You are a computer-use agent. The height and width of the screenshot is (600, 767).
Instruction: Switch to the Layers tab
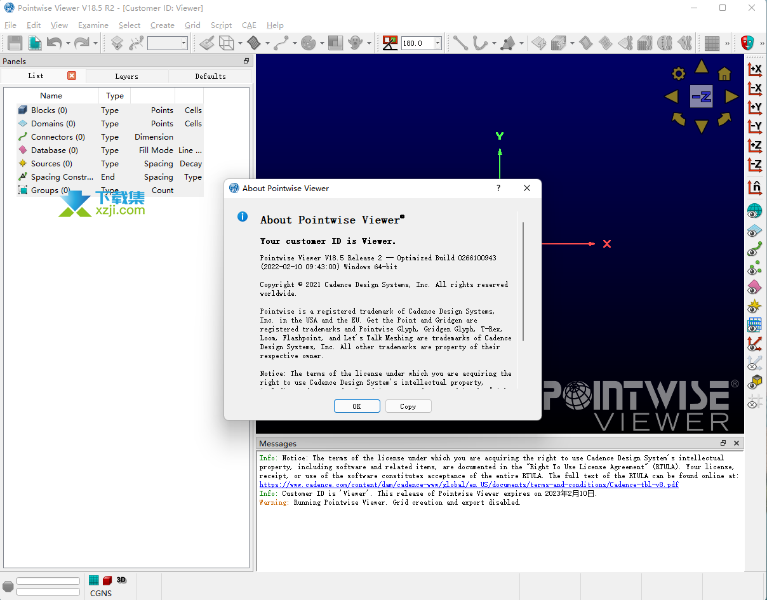click(x=126, y=76)
